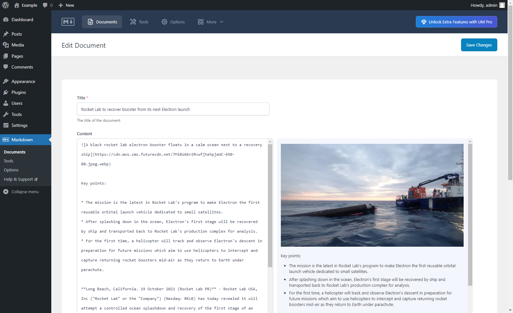Screen dimensions: 513x313
Task: Open the Tools tab with wrench icon
Action: coord(139,22)
